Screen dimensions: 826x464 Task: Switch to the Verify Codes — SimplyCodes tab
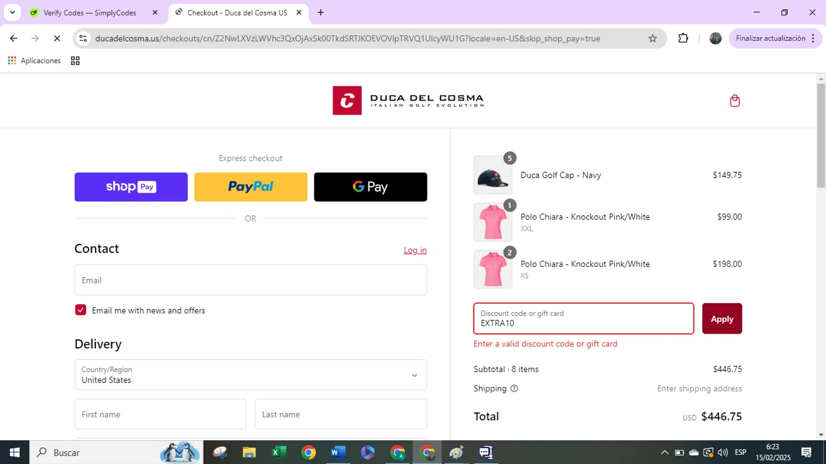pos(90,13)
